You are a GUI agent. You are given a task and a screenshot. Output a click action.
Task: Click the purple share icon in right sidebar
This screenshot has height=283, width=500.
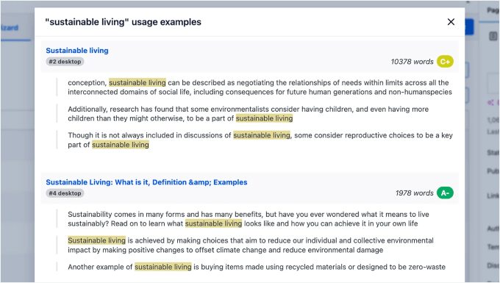pyautogui.click(x=490, y=103)
